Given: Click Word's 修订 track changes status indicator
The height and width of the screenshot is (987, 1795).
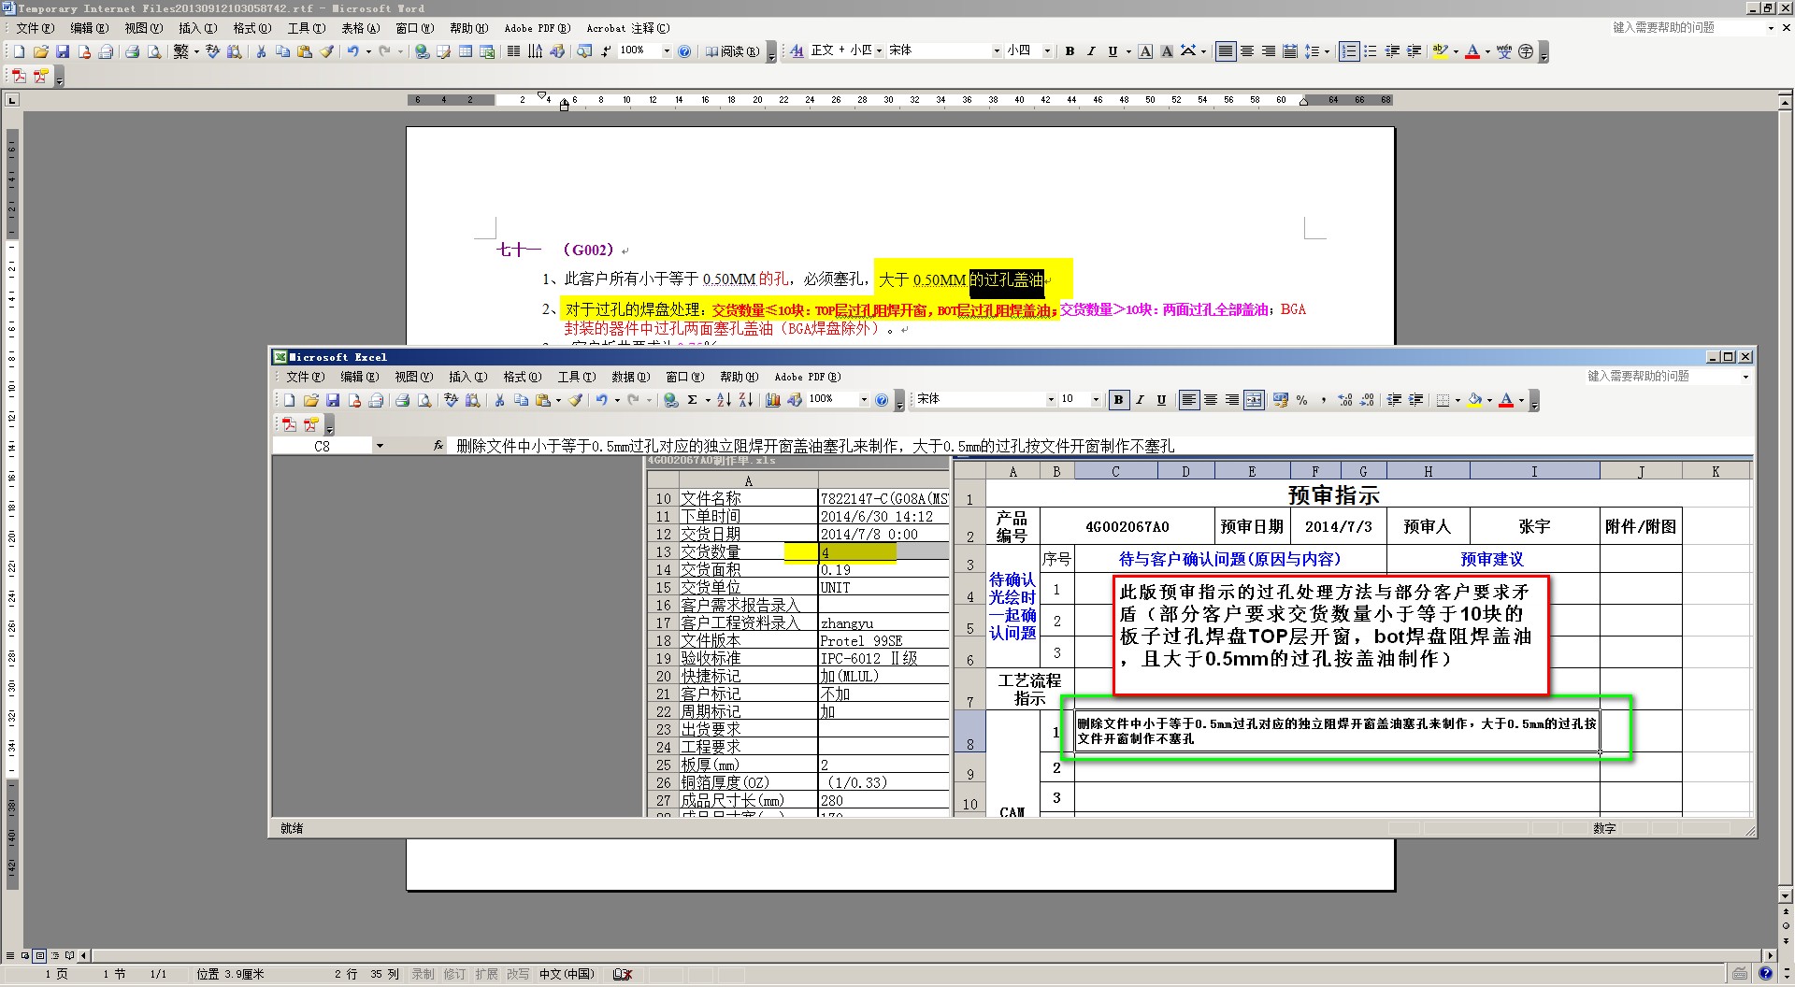Looking at the screenshot, I should 454,974.
